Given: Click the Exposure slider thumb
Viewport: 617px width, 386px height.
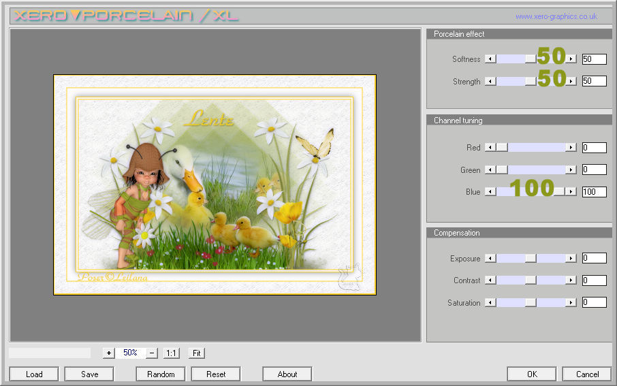Looking at the screenshot, I should coord(531,258).
